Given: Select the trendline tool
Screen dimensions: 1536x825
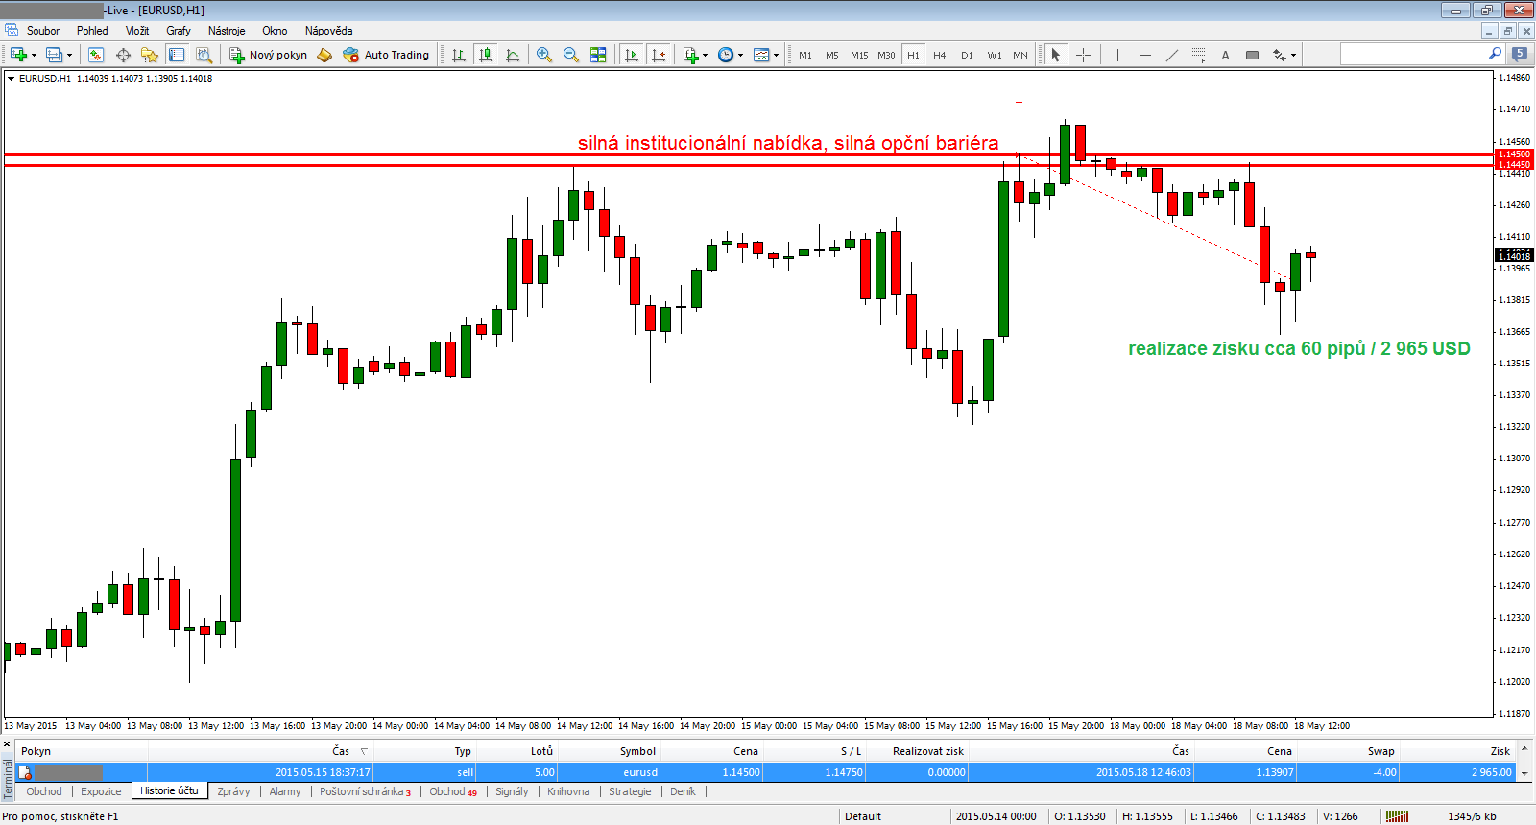Looking at the screenshot, I should [1171, 55].
